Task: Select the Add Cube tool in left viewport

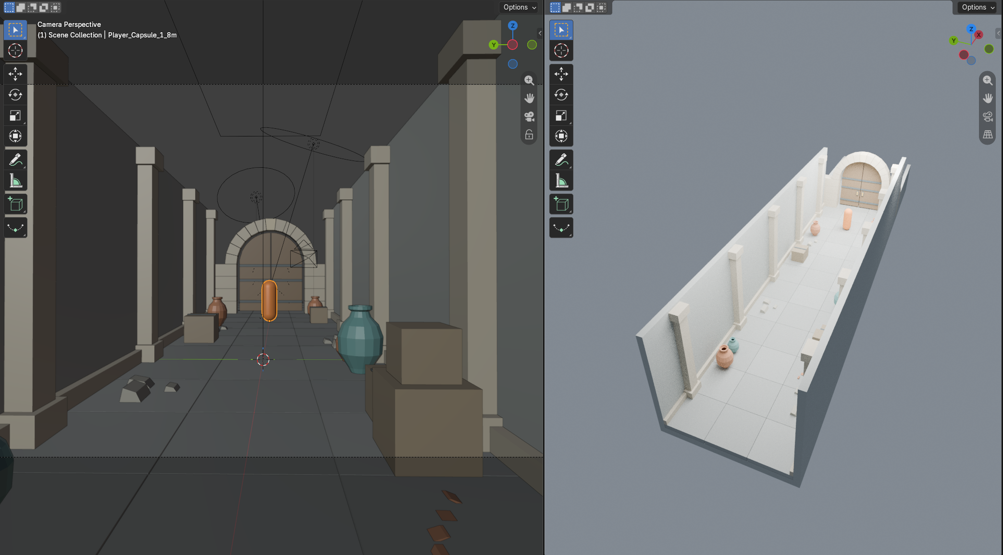Action: pyautogui.click(x=15, y=204)
